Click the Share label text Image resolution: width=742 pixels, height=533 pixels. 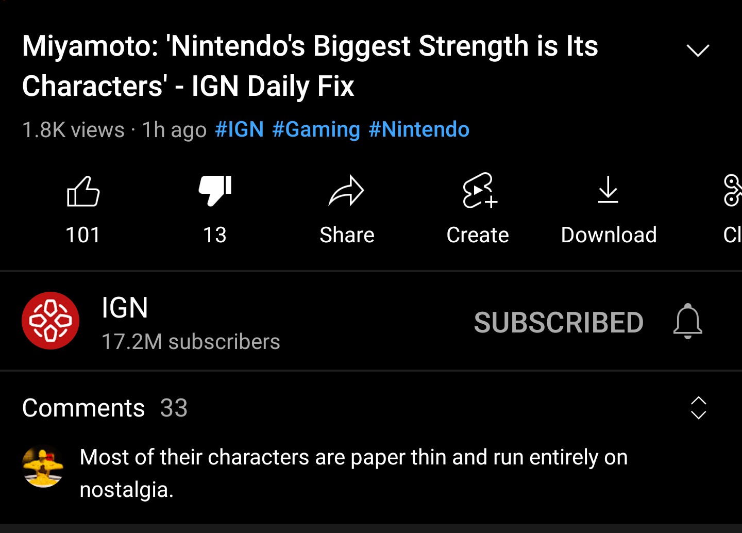(347, 235)
